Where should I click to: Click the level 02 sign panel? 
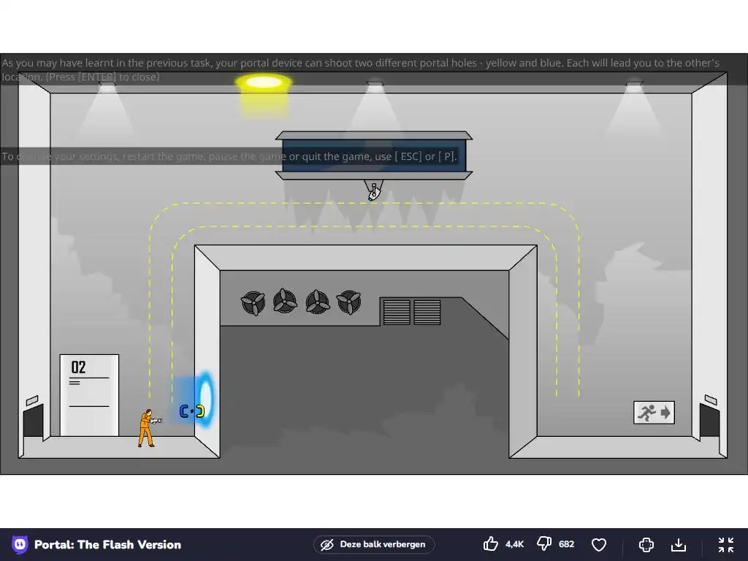89,395
